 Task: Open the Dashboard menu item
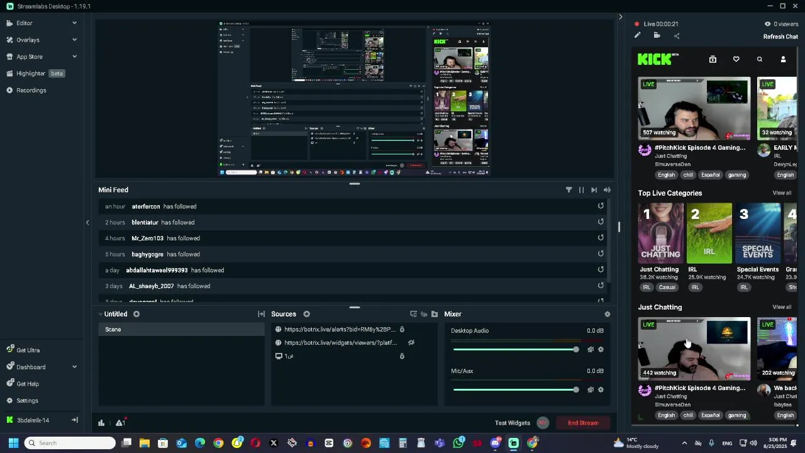31,367
